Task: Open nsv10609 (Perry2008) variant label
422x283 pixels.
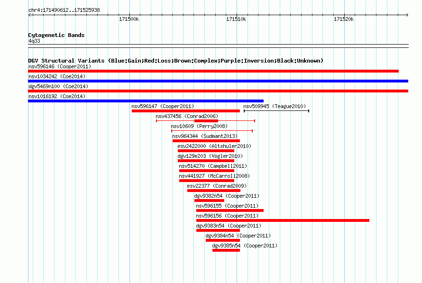Action: (199, 126)
